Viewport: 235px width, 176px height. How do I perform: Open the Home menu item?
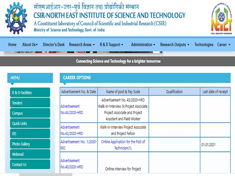[x=12, y=45]
